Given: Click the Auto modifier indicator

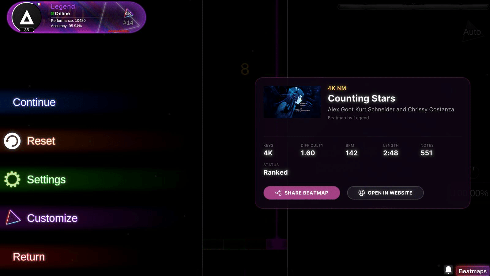Looking at the screenshot, I should 472,32.
